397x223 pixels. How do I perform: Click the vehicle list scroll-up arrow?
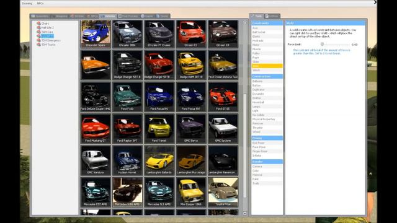(245, 22)
